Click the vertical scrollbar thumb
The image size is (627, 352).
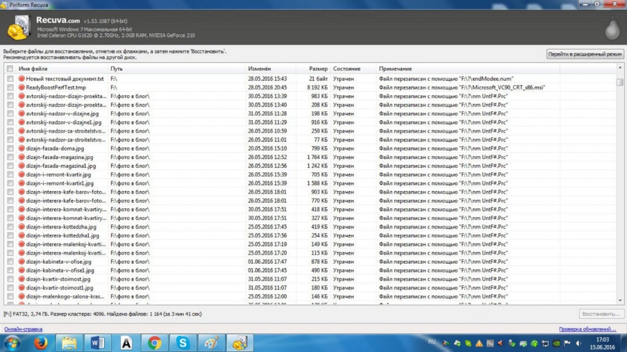point(620,82)
